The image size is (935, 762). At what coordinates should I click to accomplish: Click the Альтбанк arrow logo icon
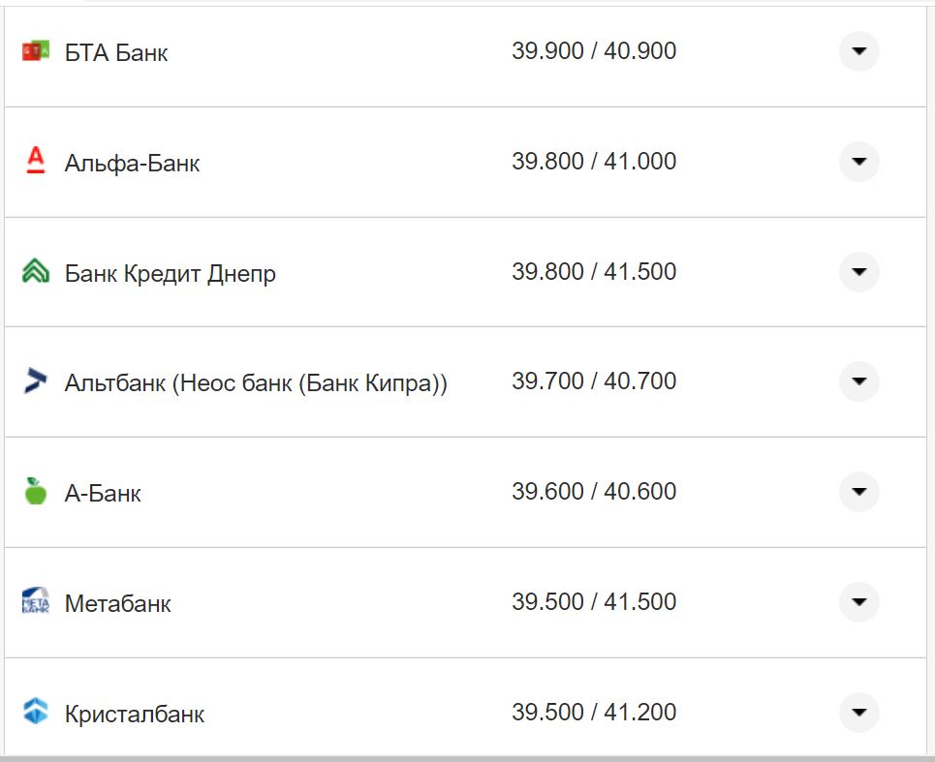pos(35,381)
